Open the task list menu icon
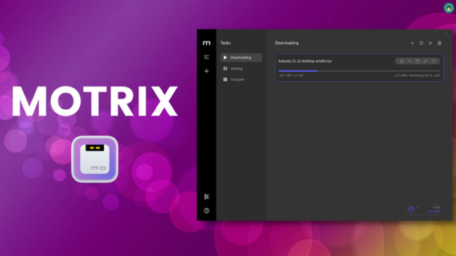The image size is (456, 256). coord(206,57)
